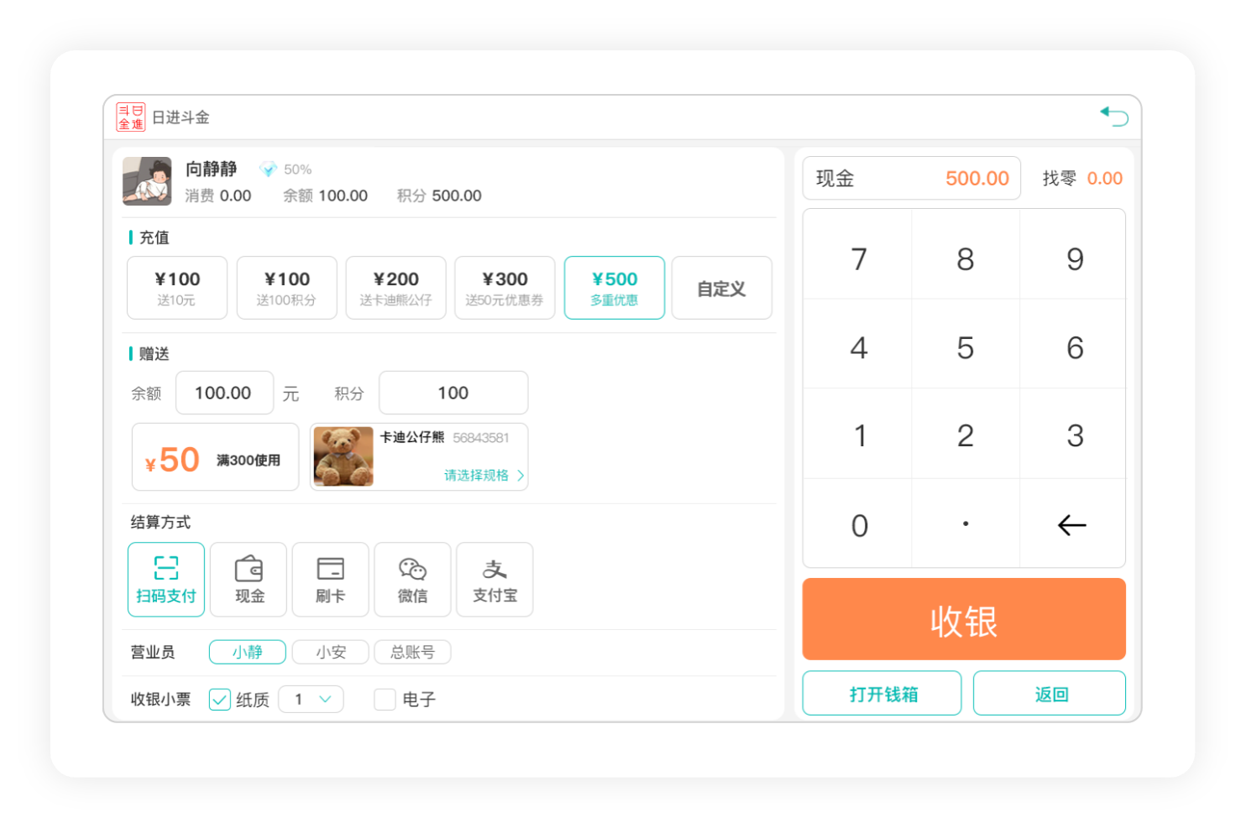Select ¥100 送100积分 recharge option
This screenshot has height=828, width=1246.
tap(286, 288)
